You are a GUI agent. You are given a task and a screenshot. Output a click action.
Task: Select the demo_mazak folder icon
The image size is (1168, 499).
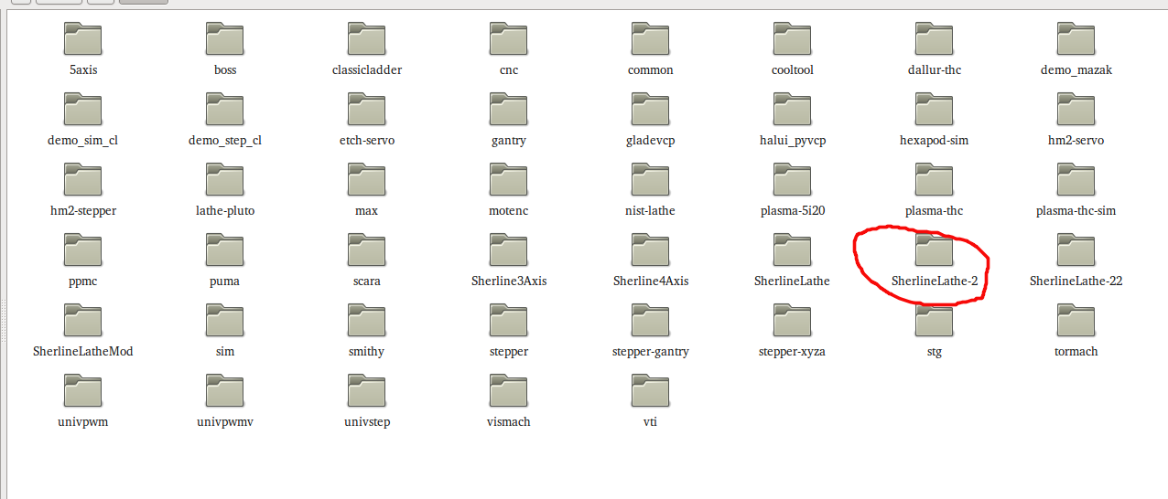tap(1076, 38)
